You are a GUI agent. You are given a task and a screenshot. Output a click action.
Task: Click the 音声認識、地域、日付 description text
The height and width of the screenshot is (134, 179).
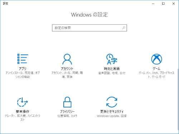click(112, 73)
